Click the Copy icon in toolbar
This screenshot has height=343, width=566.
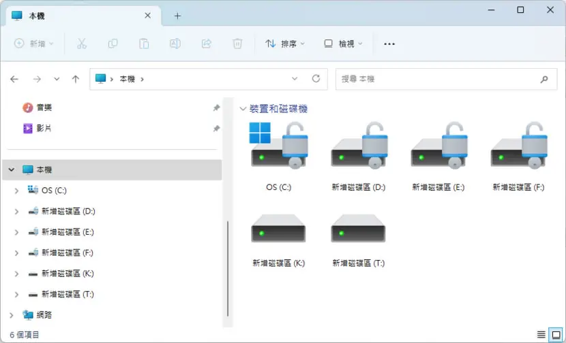click(x=113, y=44)
